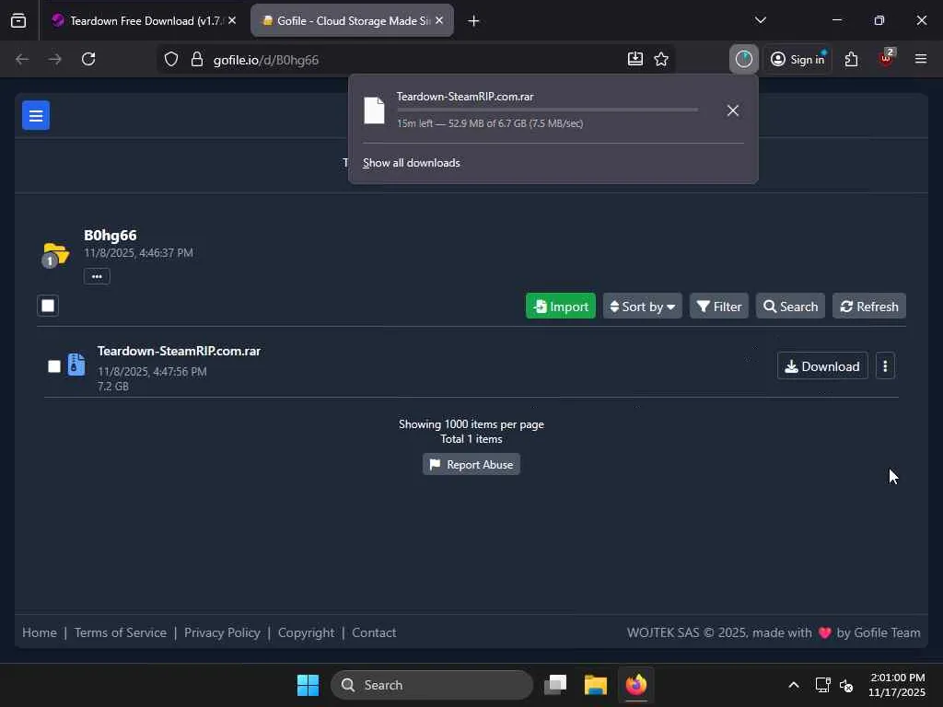Open the Sort by dropdown
The width and height of the screenshot is (943, 707).
click(642, 306)
